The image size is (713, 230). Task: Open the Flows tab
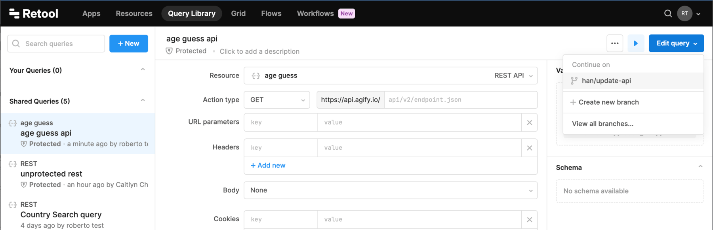(x=271, y=13)
